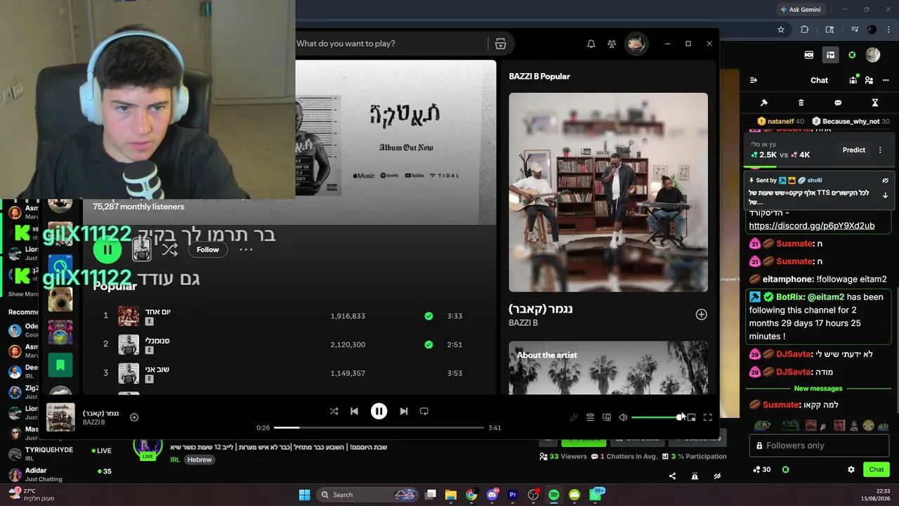Click the Followers only chat input
Image resolution: width=899 pixels, height=506 pixels.
819,446
